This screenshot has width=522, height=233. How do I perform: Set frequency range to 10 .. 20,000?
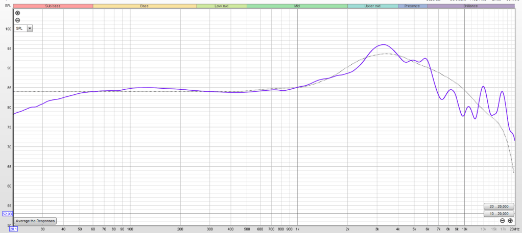[x=499, y=214]
